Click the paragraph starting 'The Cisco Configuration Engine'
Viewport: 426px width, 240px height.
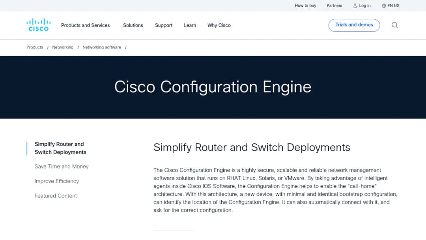[275, 190]
